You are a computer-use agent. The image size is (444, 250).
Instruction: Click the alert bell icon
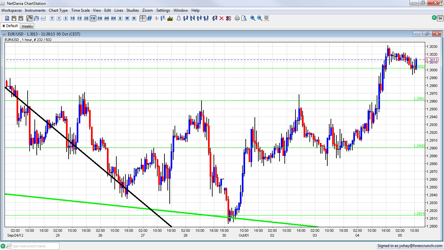[x=179, y=18]
